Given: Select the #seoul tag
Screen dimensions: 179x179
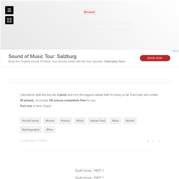Looking at the screenshot, I should (65, 121).
